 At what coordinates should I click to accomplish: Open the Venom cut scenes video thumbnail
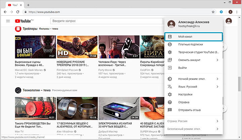(x=36, y=47)
